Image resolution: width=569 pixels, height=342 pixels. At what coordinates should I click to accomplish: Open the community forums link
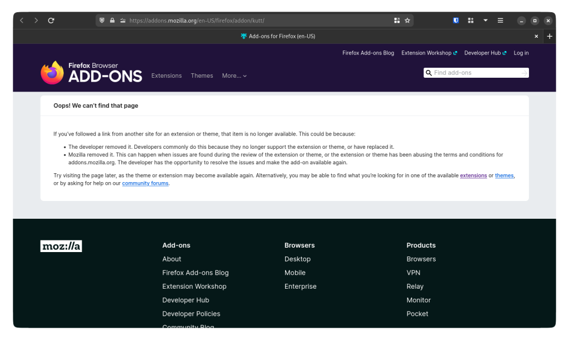click(x=145, y=184)
